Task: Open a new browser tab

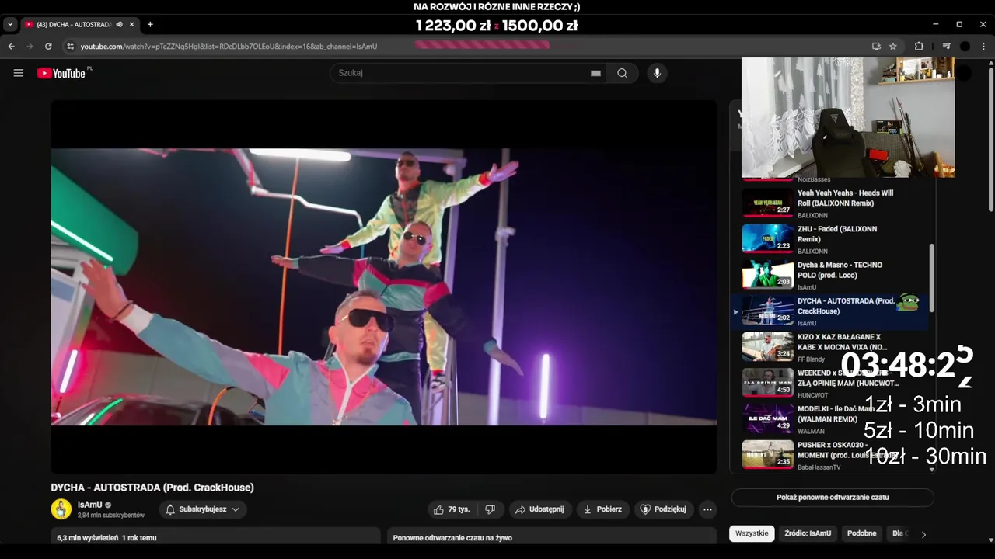Action: 150,25
